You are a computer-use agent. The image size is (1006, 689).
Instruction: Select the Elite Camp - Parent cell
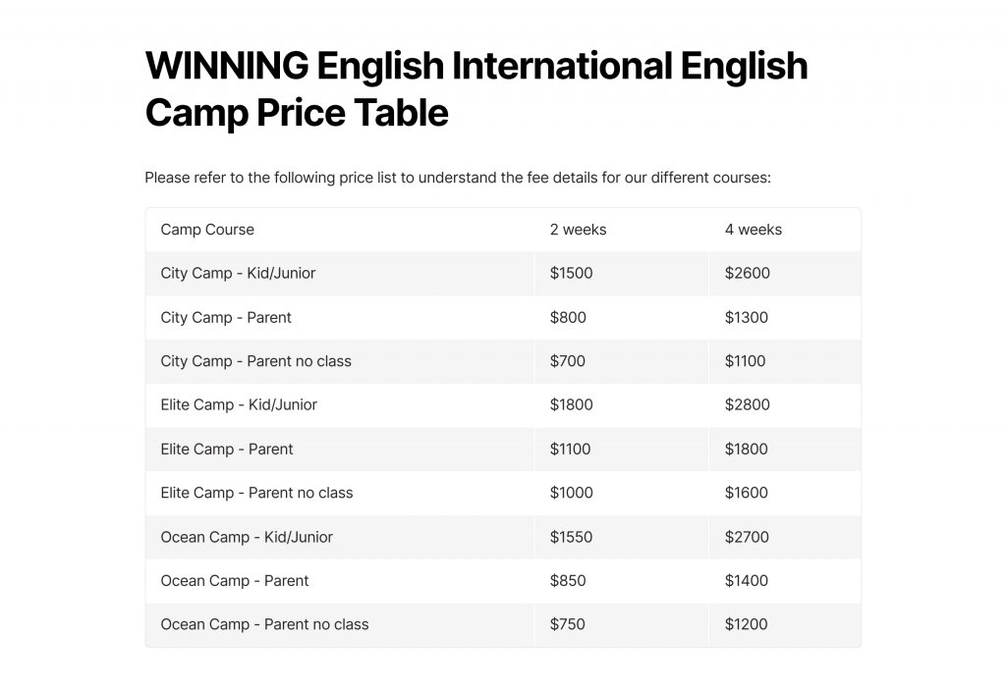(227, 449)
